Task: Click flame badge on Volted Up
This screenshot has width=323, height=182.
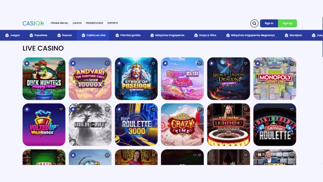Action: coord(27,109)
